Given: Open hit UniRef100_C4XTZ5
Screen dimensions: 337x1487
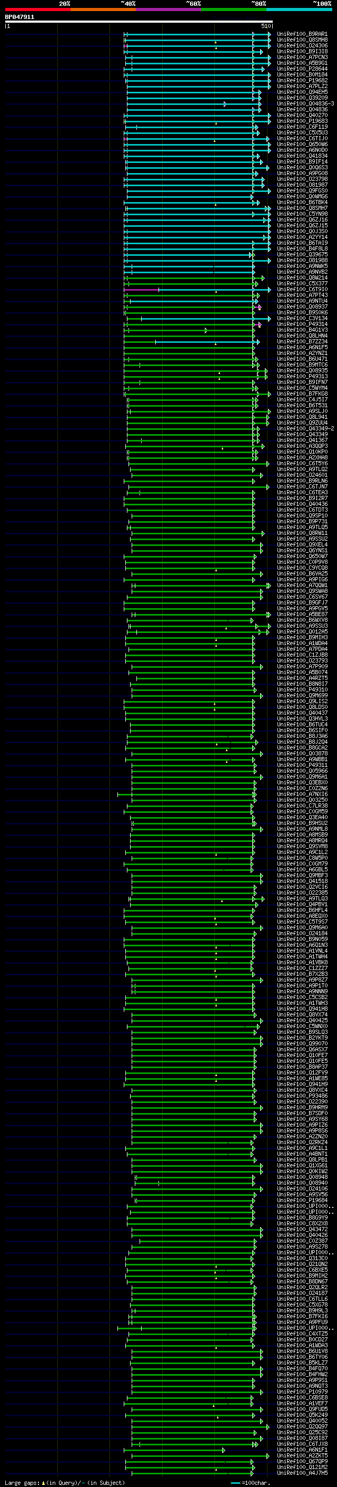Looking at the screenshot, I should point(302,1333).
